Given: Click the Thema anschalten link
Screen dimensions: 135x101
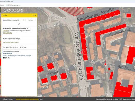Looking at the screenshot, I should click(8, 56).
